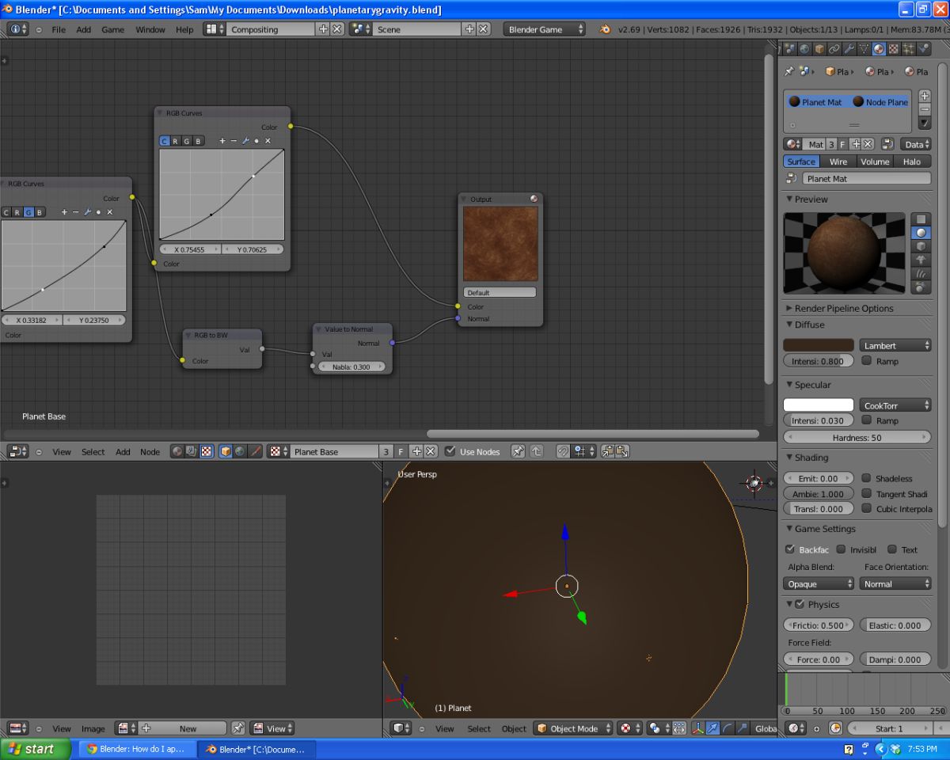Viewport: 950px width, 760px height.
Task: Open the Lambert diffuse shader dropdown
Action: [x=896, y=345]
